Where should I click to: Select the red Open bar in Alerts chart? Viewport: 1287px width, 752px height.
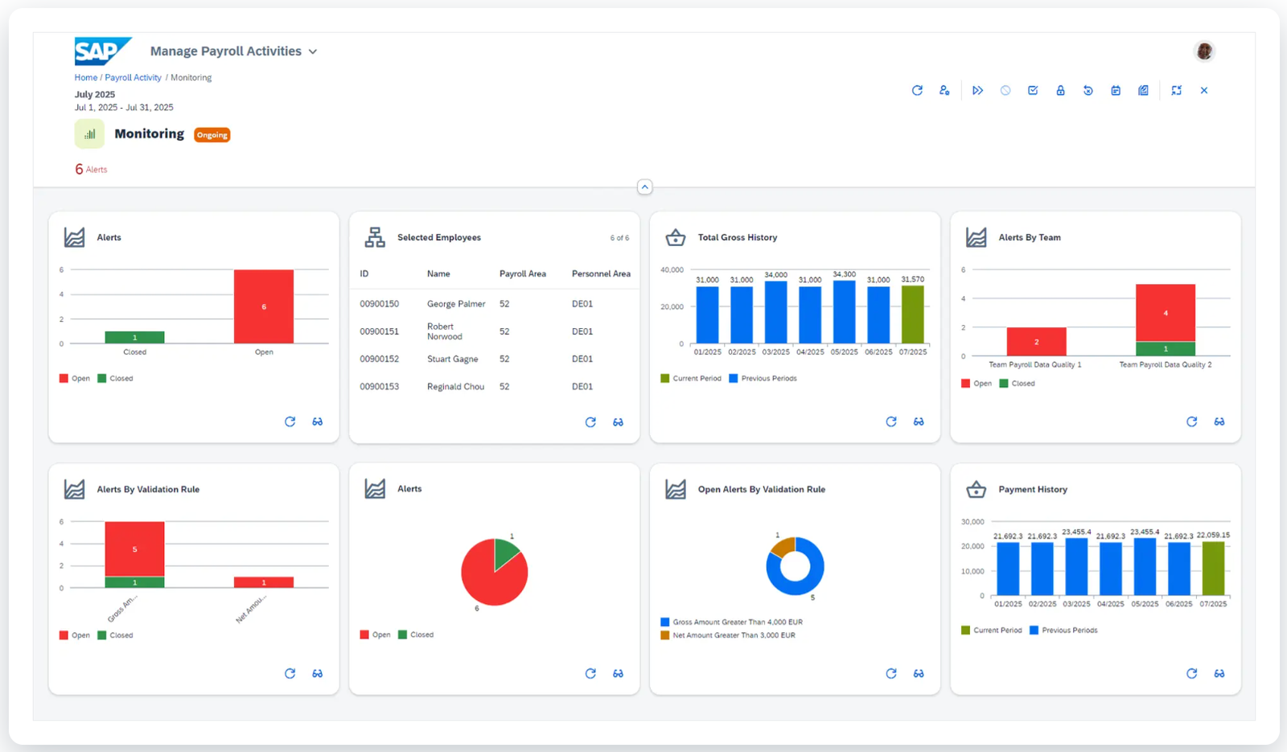point(264,306)
